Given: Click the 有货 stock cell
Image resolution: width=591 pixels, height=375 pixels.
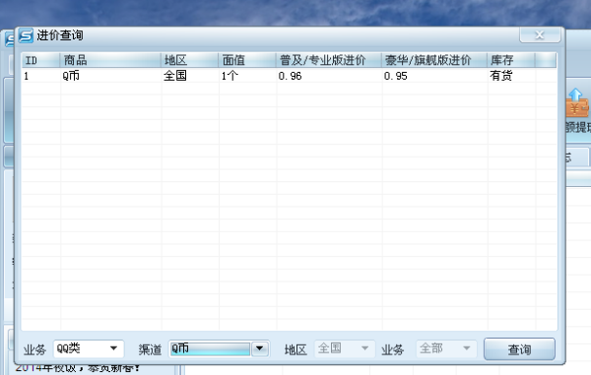Looking at the screenshot, I should click(511, 76).
